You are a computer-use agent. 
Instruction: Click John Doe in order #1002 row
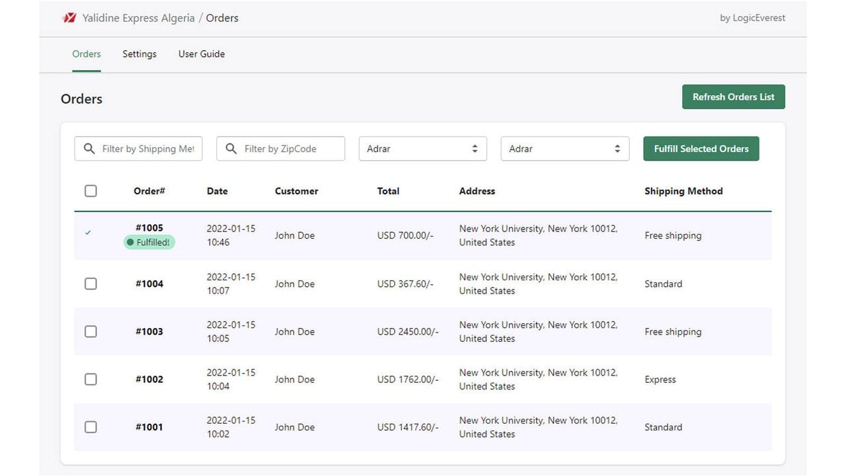click(295, 379)
